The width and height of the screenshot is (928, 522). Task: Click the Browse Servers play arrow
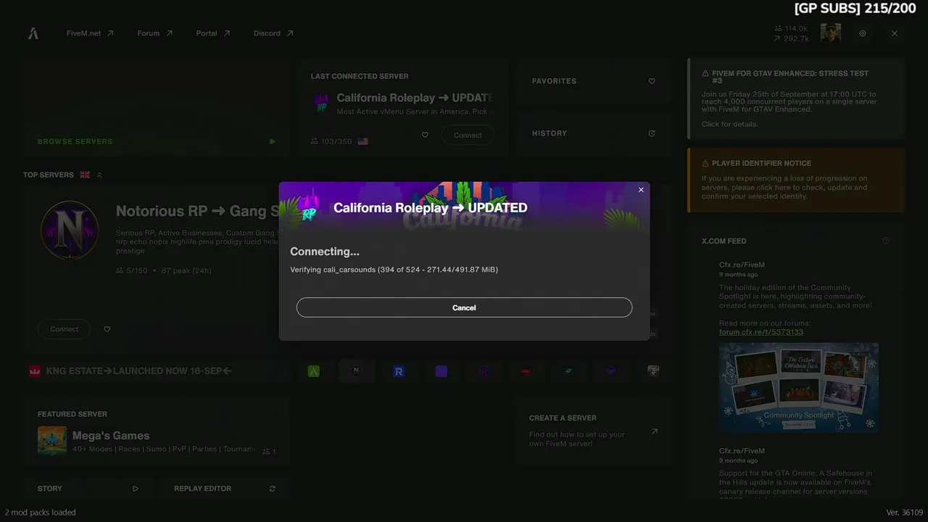coord(273,141)
